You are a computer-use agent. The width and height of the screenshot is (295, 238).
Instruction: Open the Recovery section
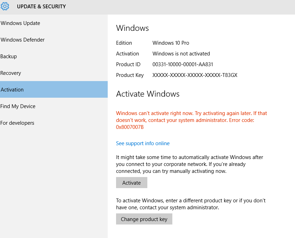(54, 73)
